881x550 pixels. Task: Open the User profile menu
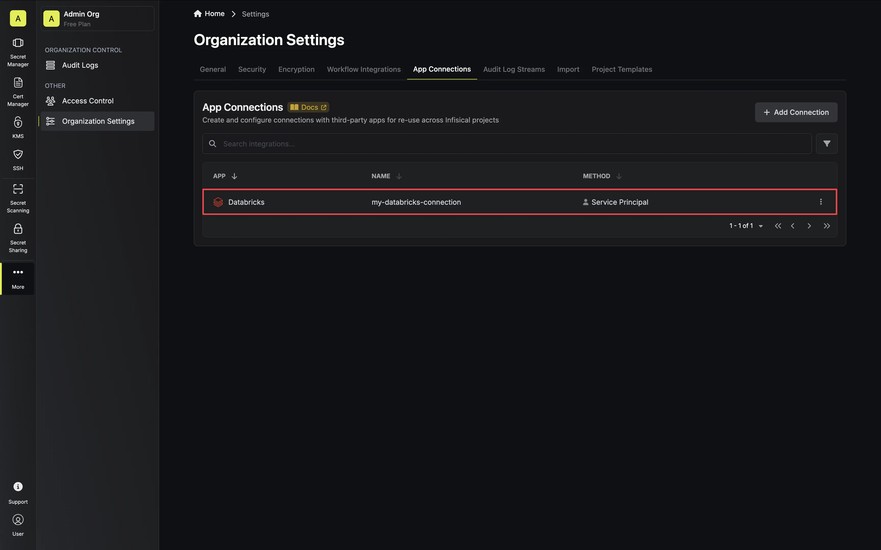point(18,525)
